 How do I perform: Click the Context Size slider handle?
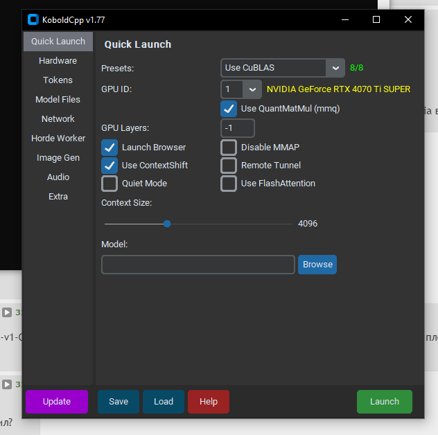point(167,224)
